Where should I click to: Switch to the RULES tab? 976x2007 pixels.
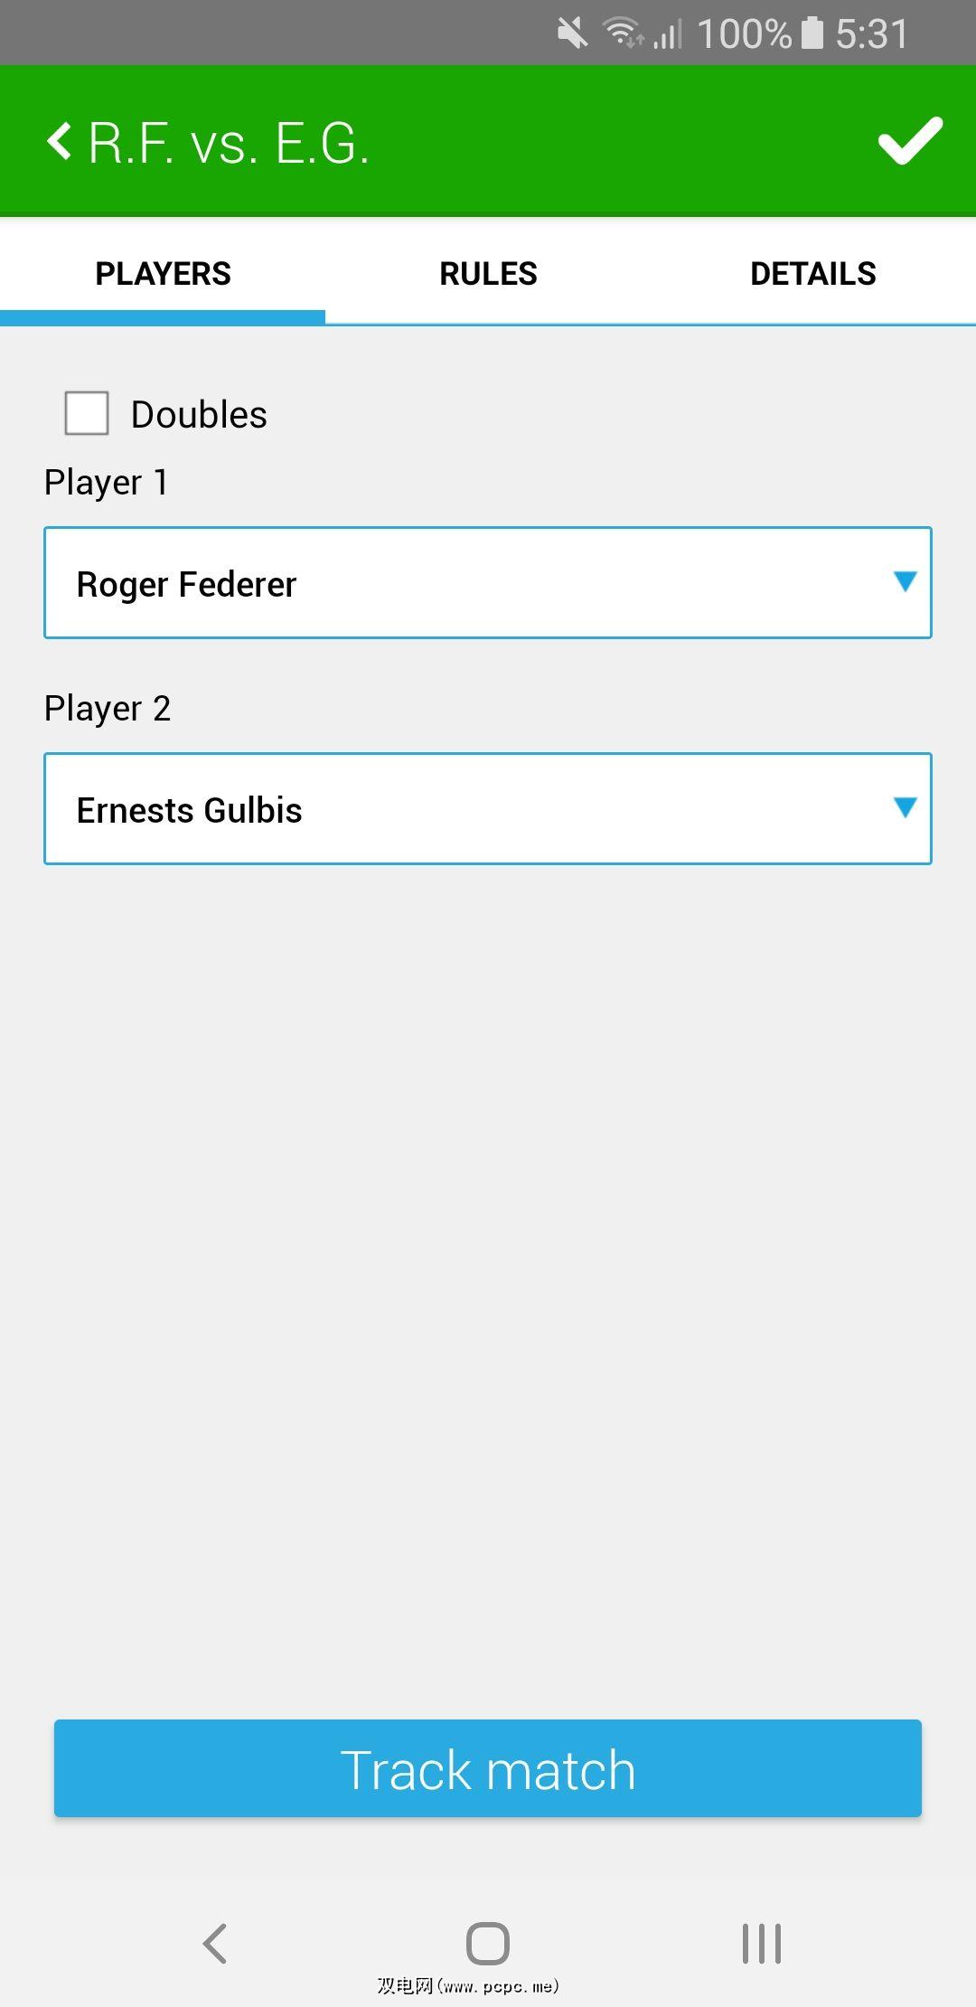click(488, 274)
